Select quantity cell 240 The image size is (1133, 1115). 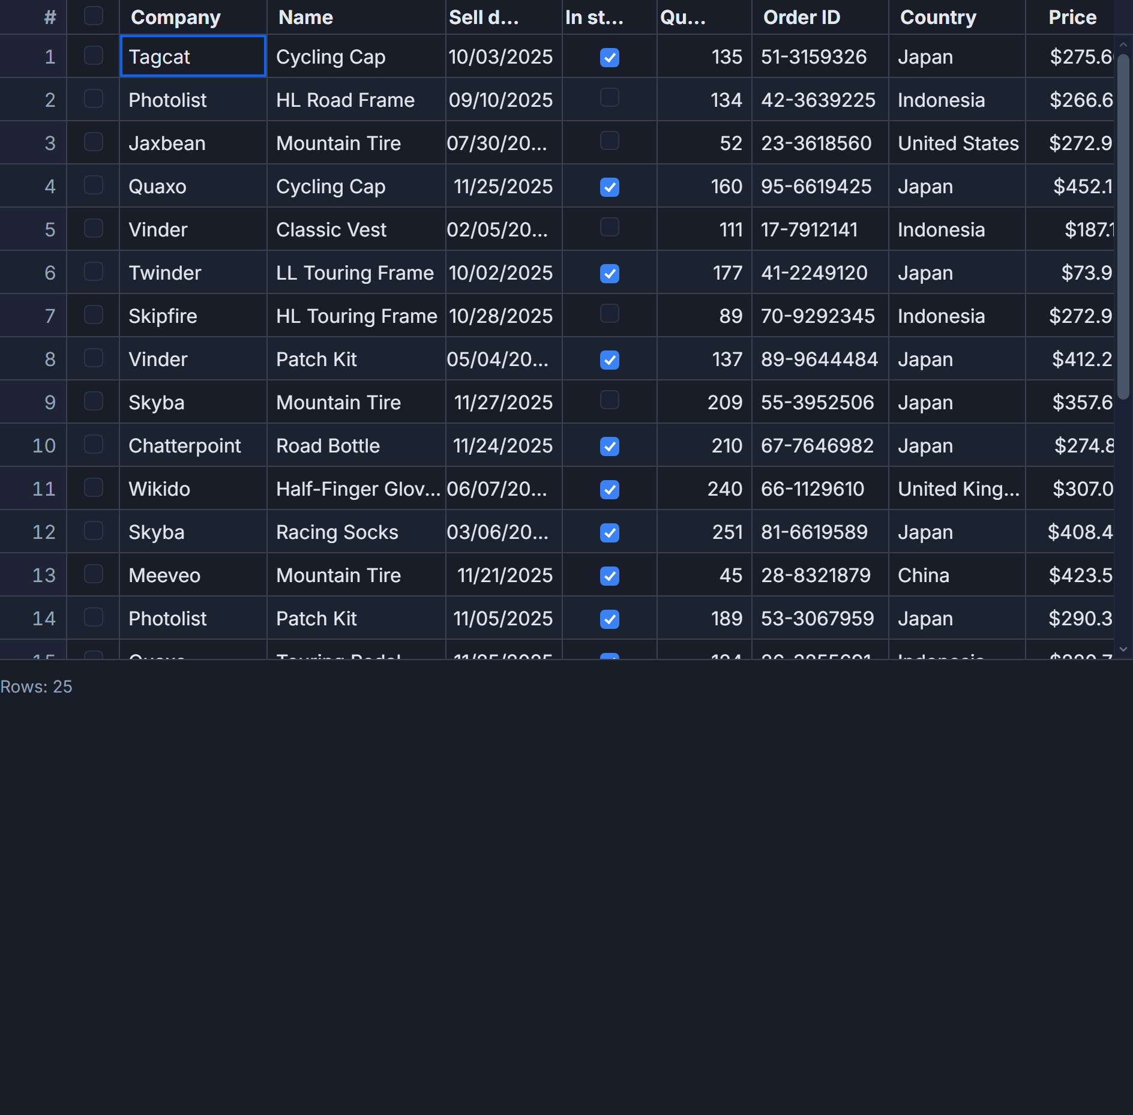pos(705,488)
